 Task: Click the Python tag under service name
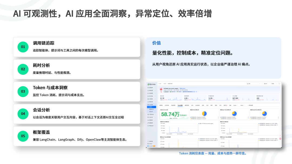coord(179,91)
